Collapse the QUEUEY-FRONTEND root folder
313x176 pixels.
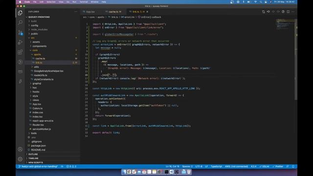[39, 17]
